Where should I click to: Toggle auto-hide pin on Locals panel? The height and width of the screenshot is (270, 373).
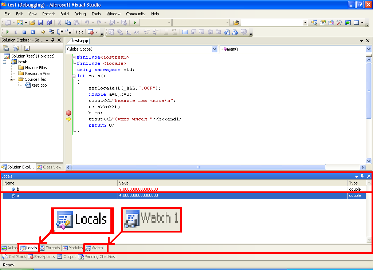[362, 176]
